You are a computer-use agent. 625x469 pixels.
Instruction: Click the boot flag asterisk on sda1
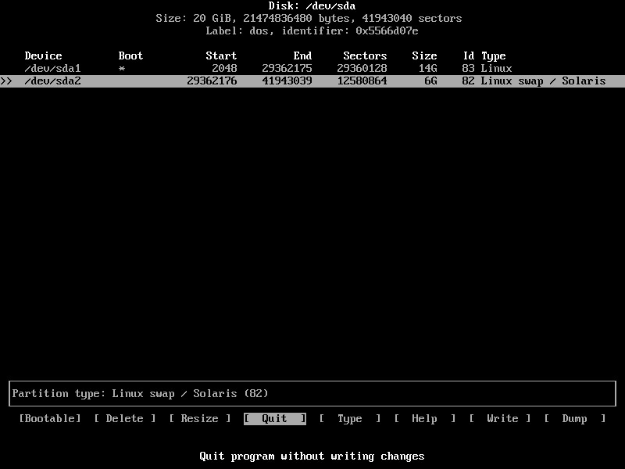click(122, 69)
